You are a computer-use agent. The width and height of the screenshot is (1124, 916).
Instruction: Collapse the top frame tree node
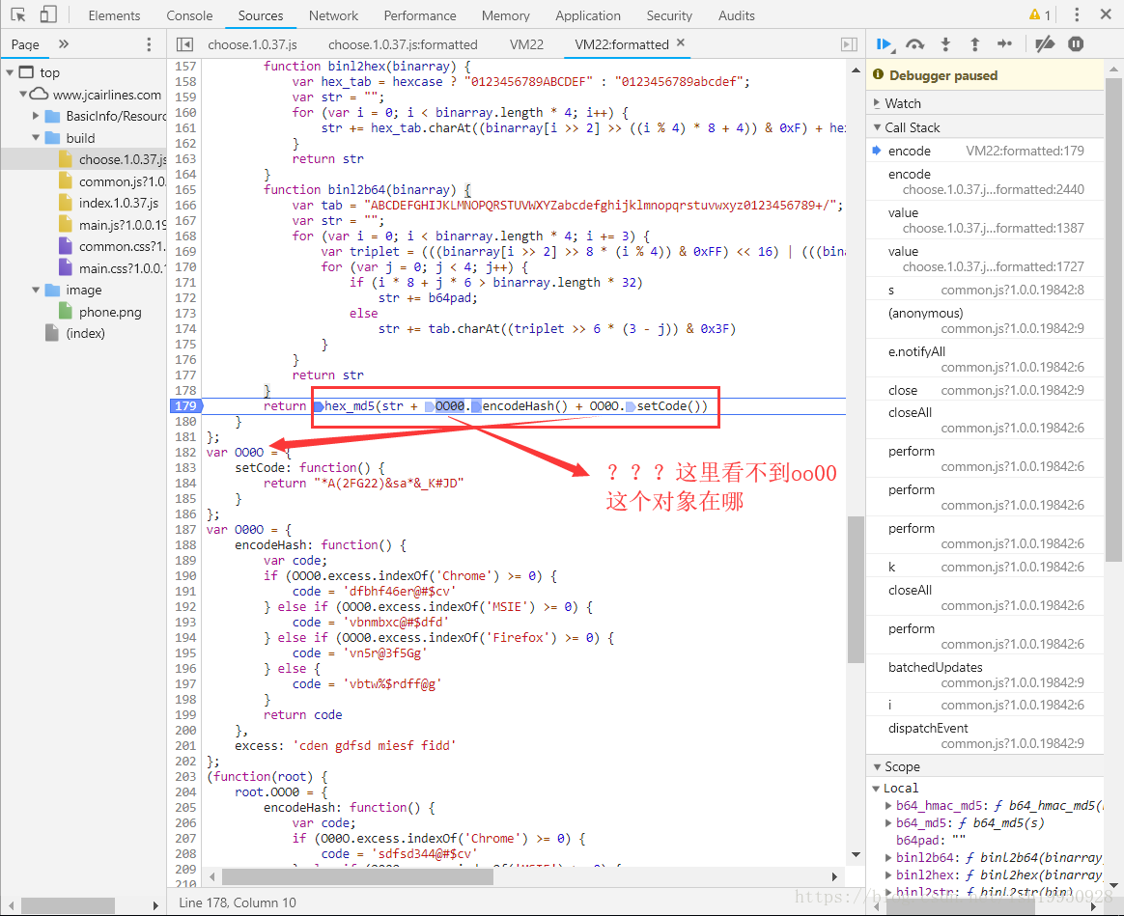pos(10,72)
